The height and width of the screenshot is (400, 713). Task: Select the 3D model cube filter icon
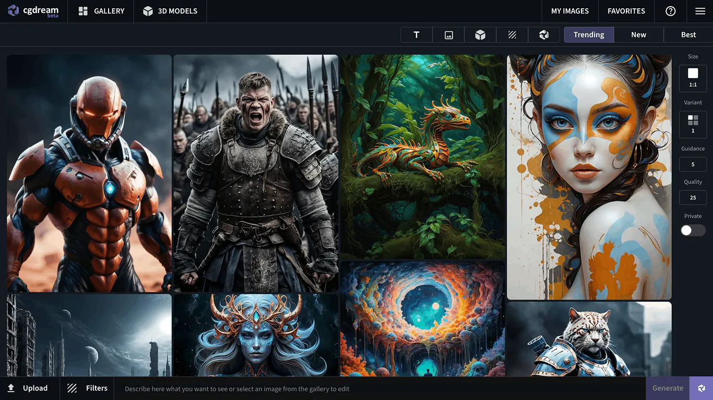(x=480, y=34)
